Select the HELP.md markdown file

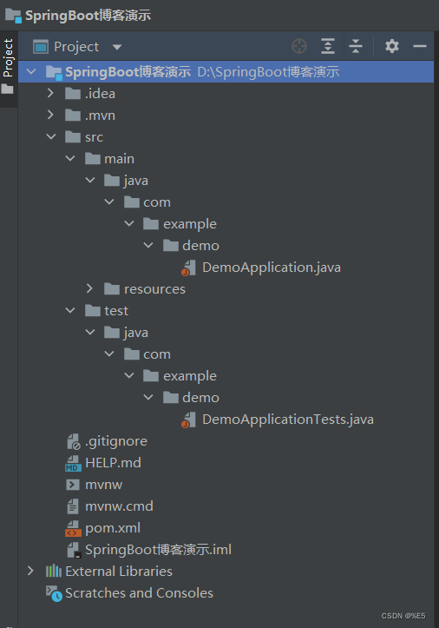tap(113, 463)
